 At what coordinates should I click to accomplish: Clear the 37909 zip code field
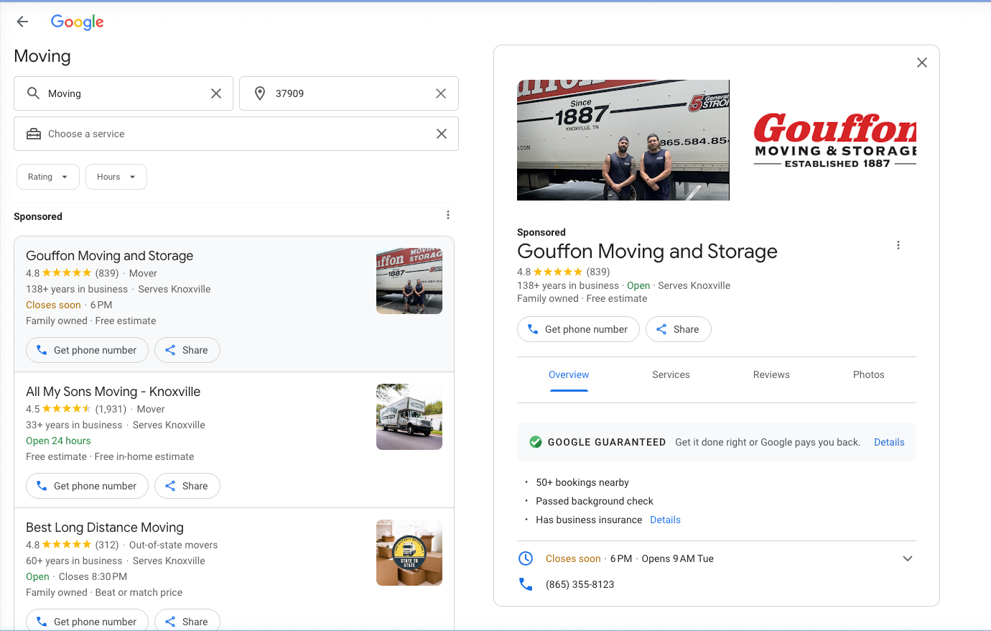point(441,93)
